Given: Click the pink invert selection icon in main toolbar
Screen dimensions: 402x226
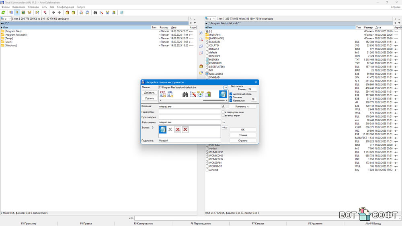Looking at the screenshot, I should coord(45,12).
